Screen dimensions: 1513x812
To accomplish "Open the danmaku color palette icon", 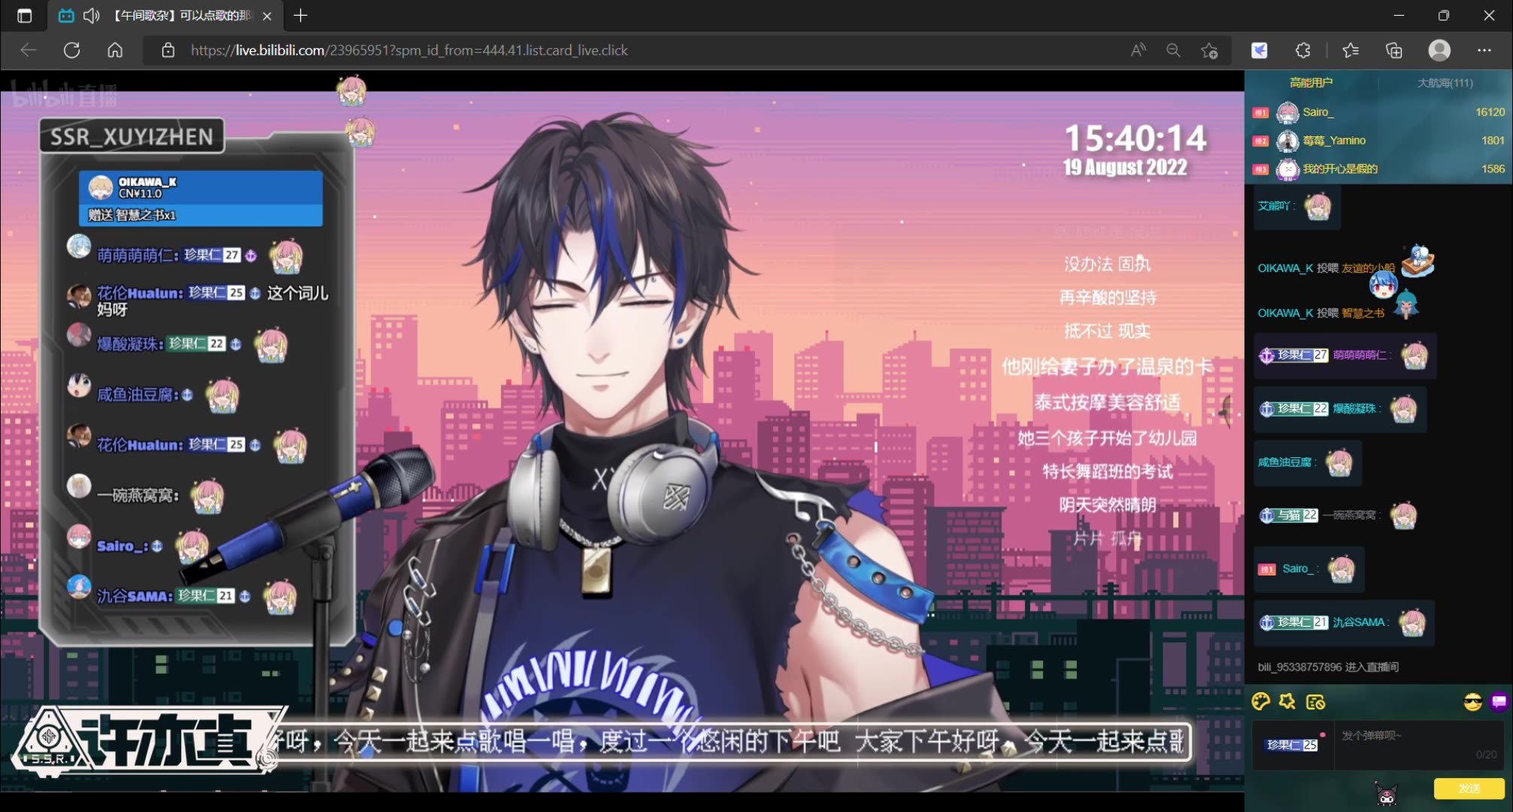I will pyautogui.click(x=1261, y=702).
